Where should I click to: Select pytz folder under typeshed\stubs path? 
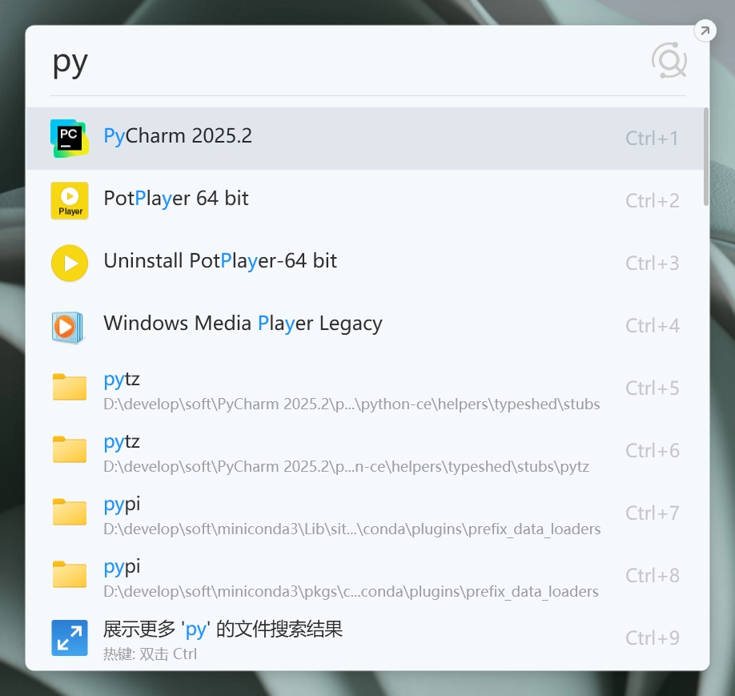(365, 388)
